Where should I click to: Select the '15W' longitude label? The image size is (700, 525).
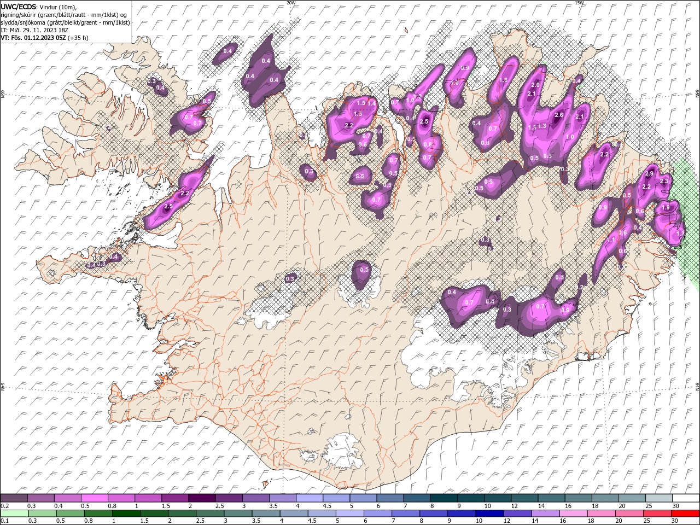(x=579, y=3)
